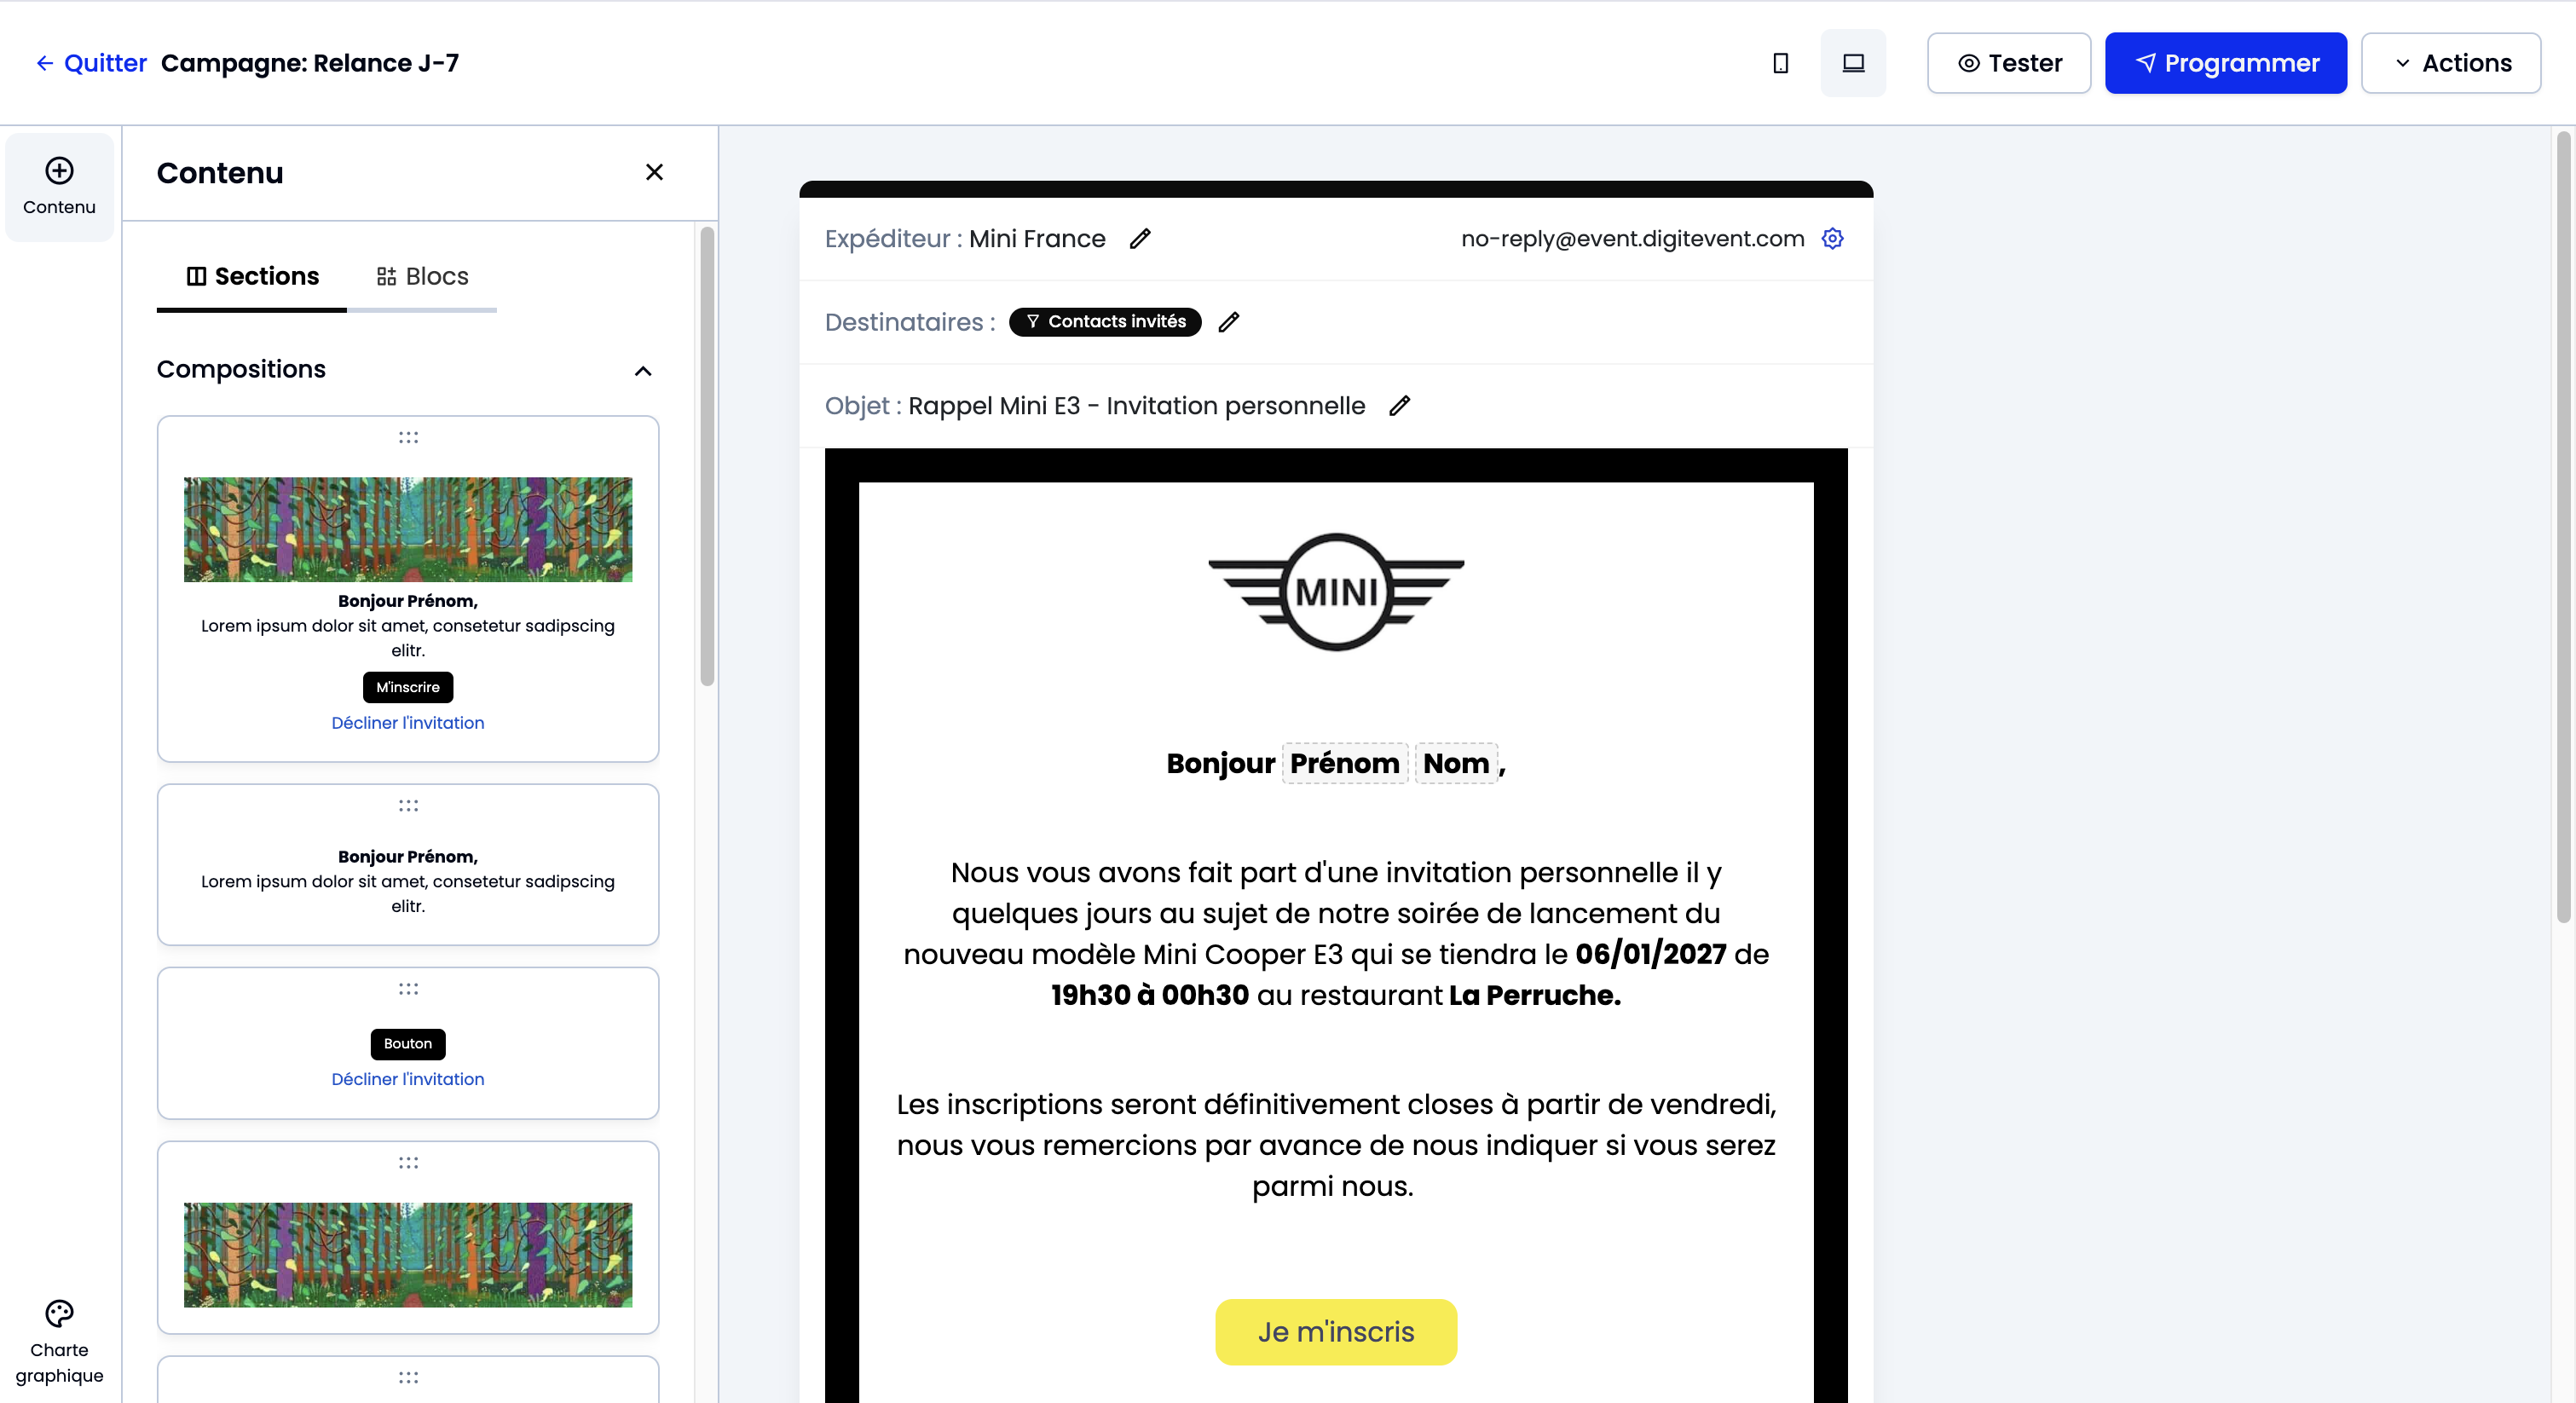
Task: Switch to desktop preview icon
Action: (x=1853, y=63)
